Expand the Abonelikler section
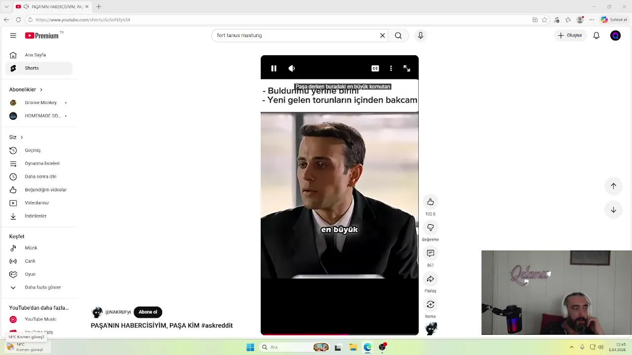This screenshot has height=355, width=632. pyautogui.click(x=26, y=89)
